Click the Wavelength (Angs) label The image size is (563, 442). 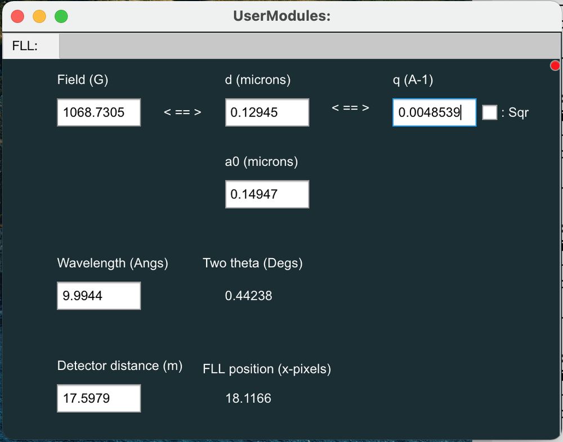[x=112, y=263]
